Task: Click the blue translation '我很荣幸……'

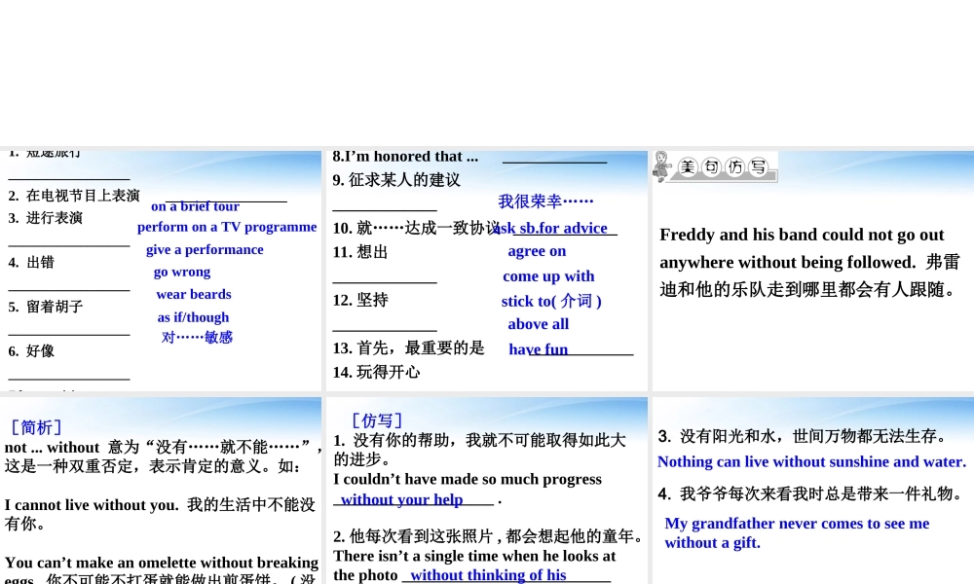Action: click(545, 201)
